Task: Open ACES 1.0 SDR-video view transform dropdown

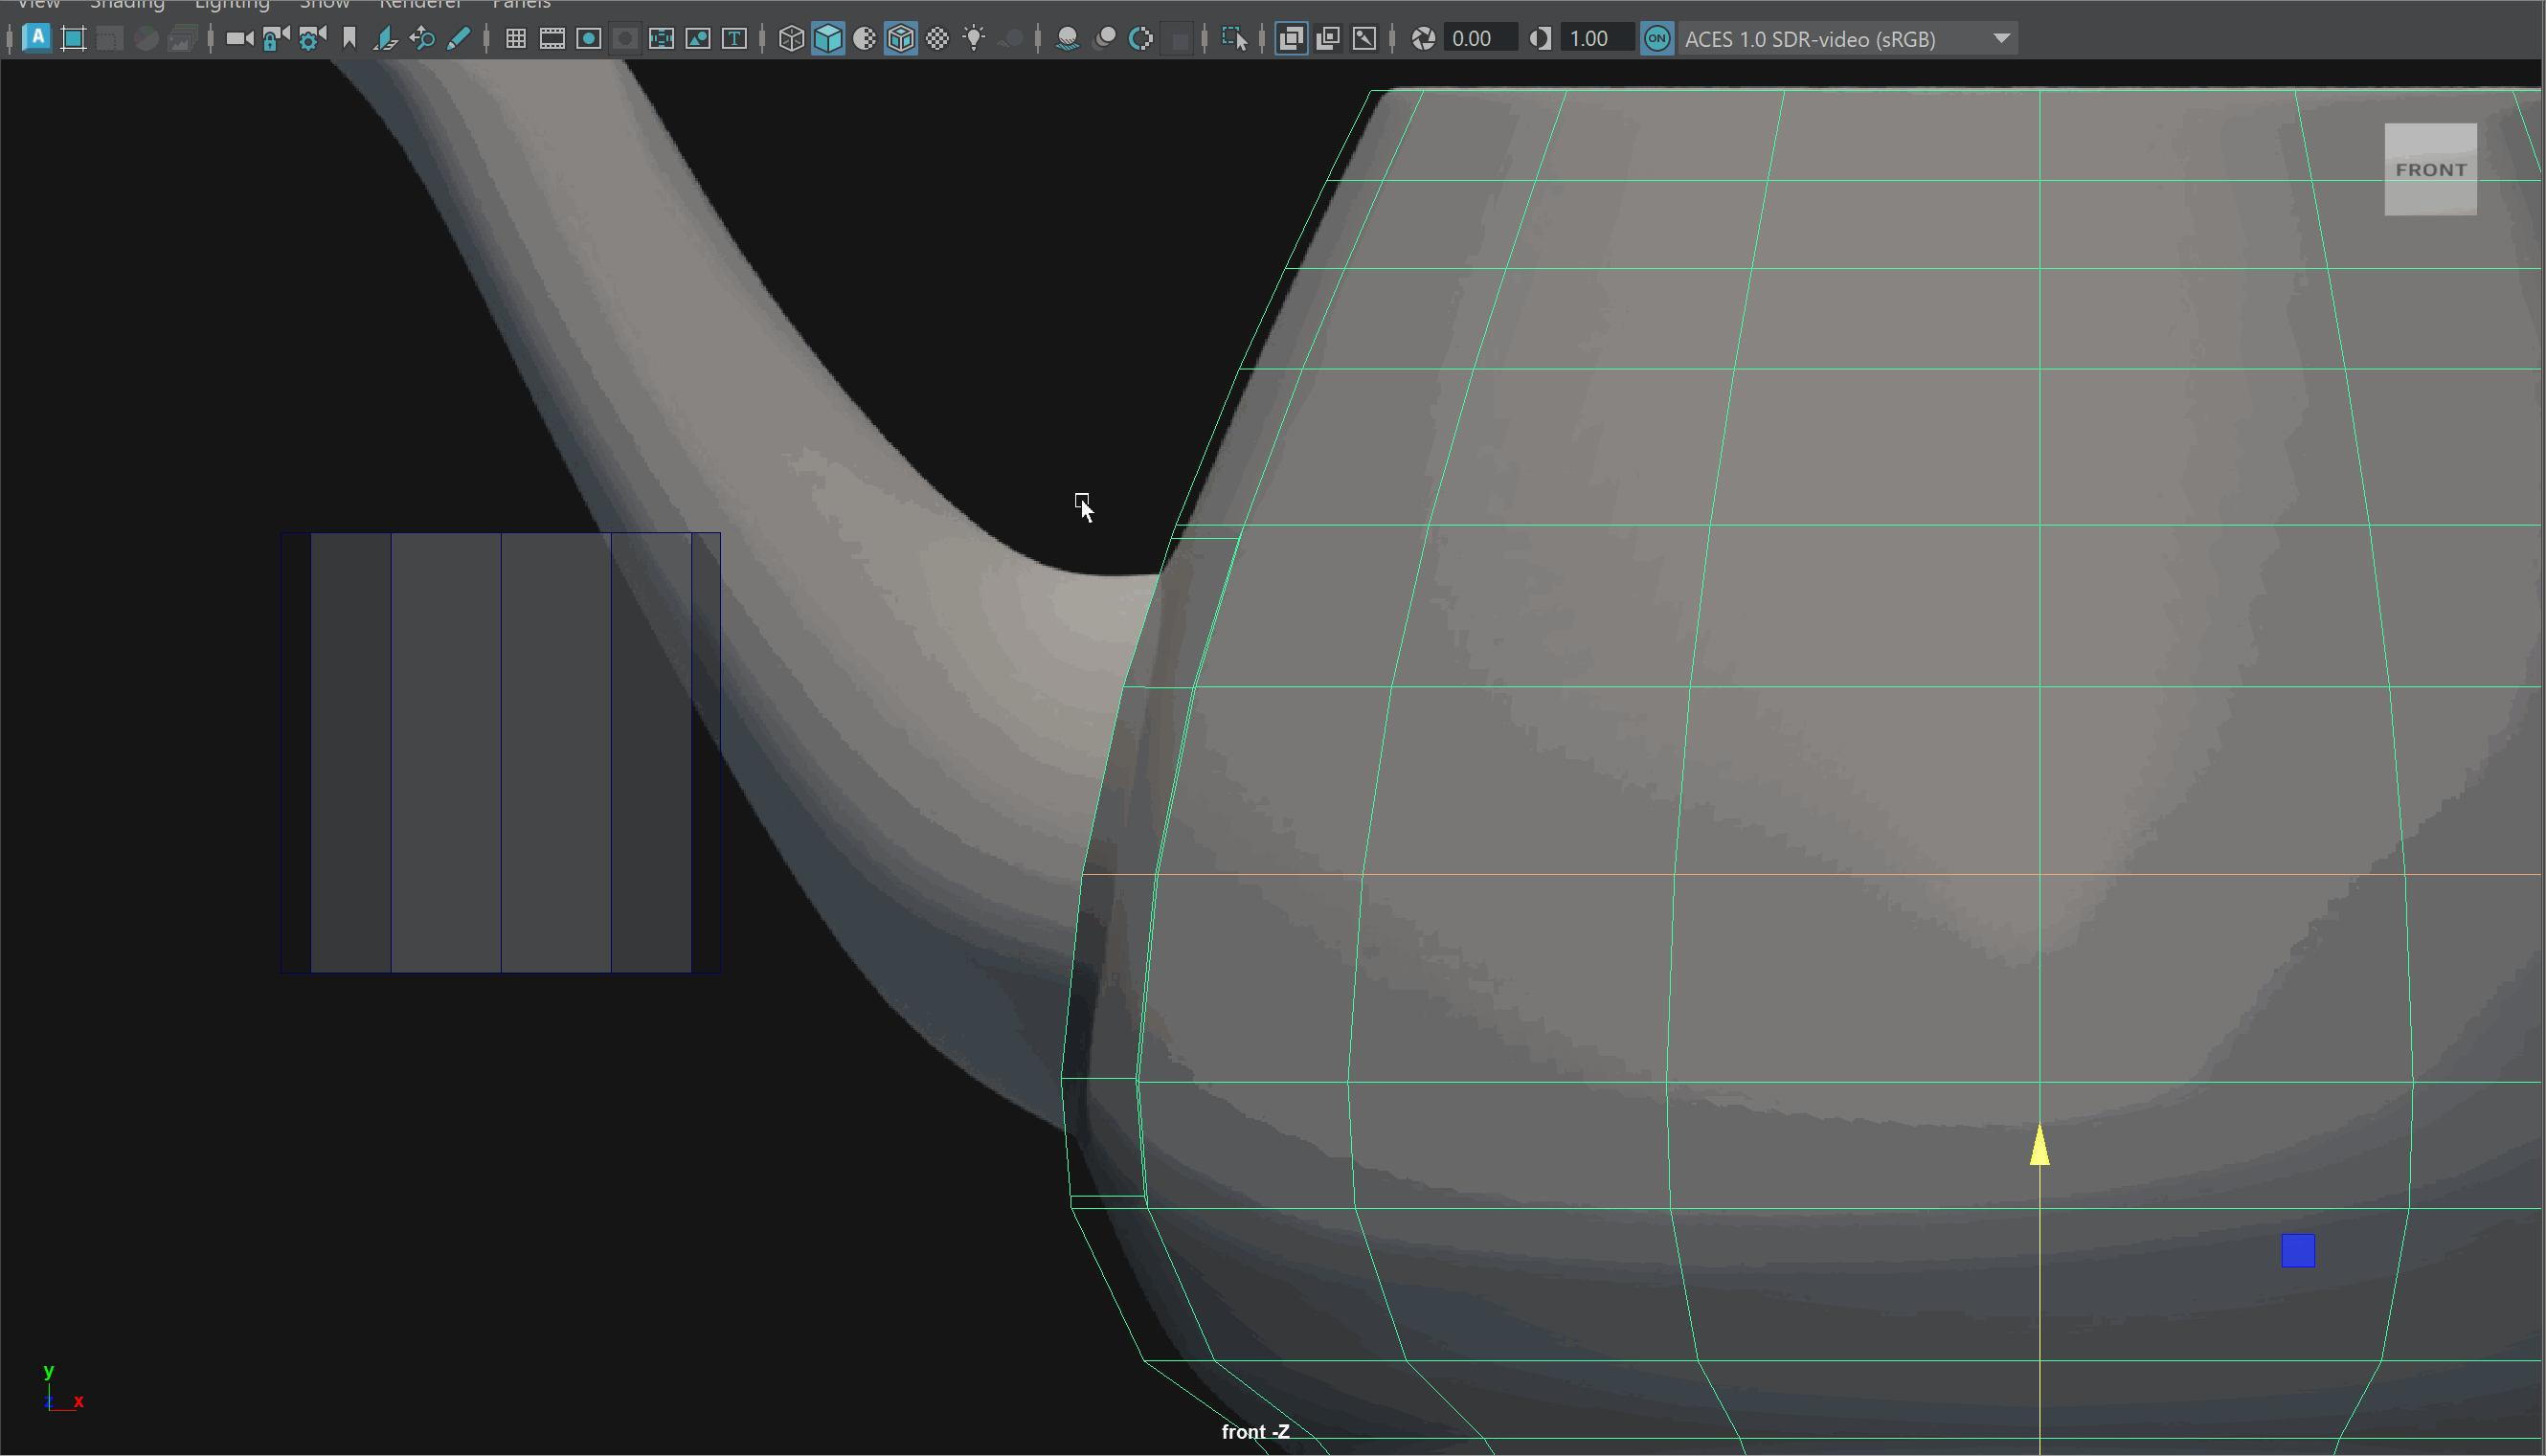Action: pyautogui.click(x=2001, y=39)
